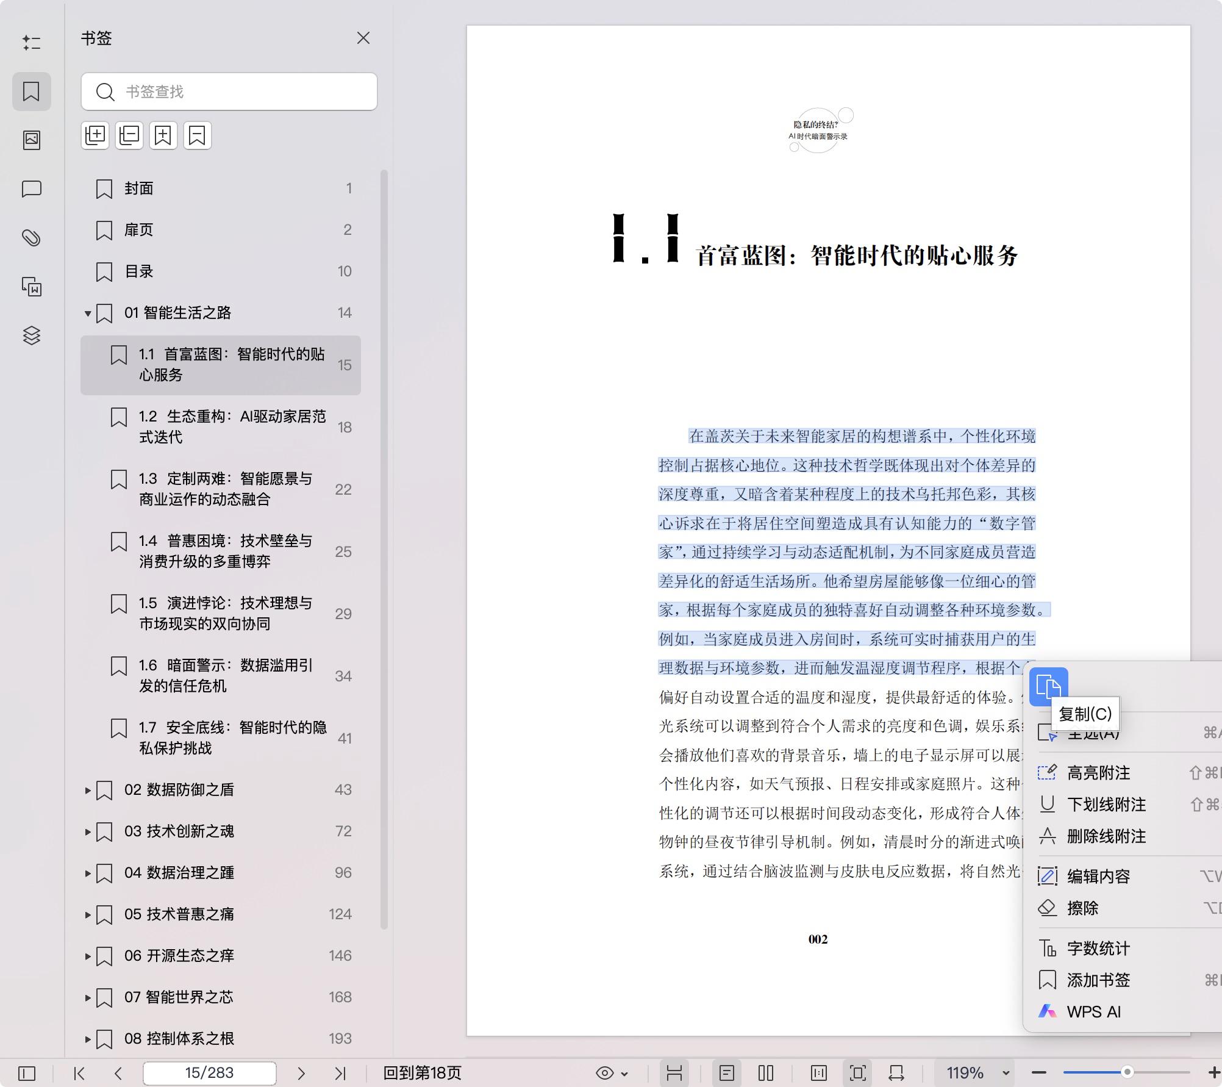Toggle the eye reading mode control
Image resolution: width=1222 pixels, height=1087 pixels.
pos(604,1072)
